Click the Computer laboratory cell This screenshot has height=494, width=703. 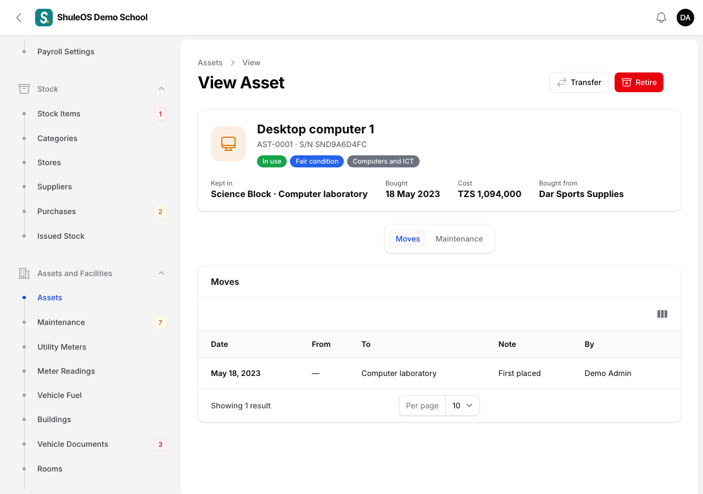point(399,373)
